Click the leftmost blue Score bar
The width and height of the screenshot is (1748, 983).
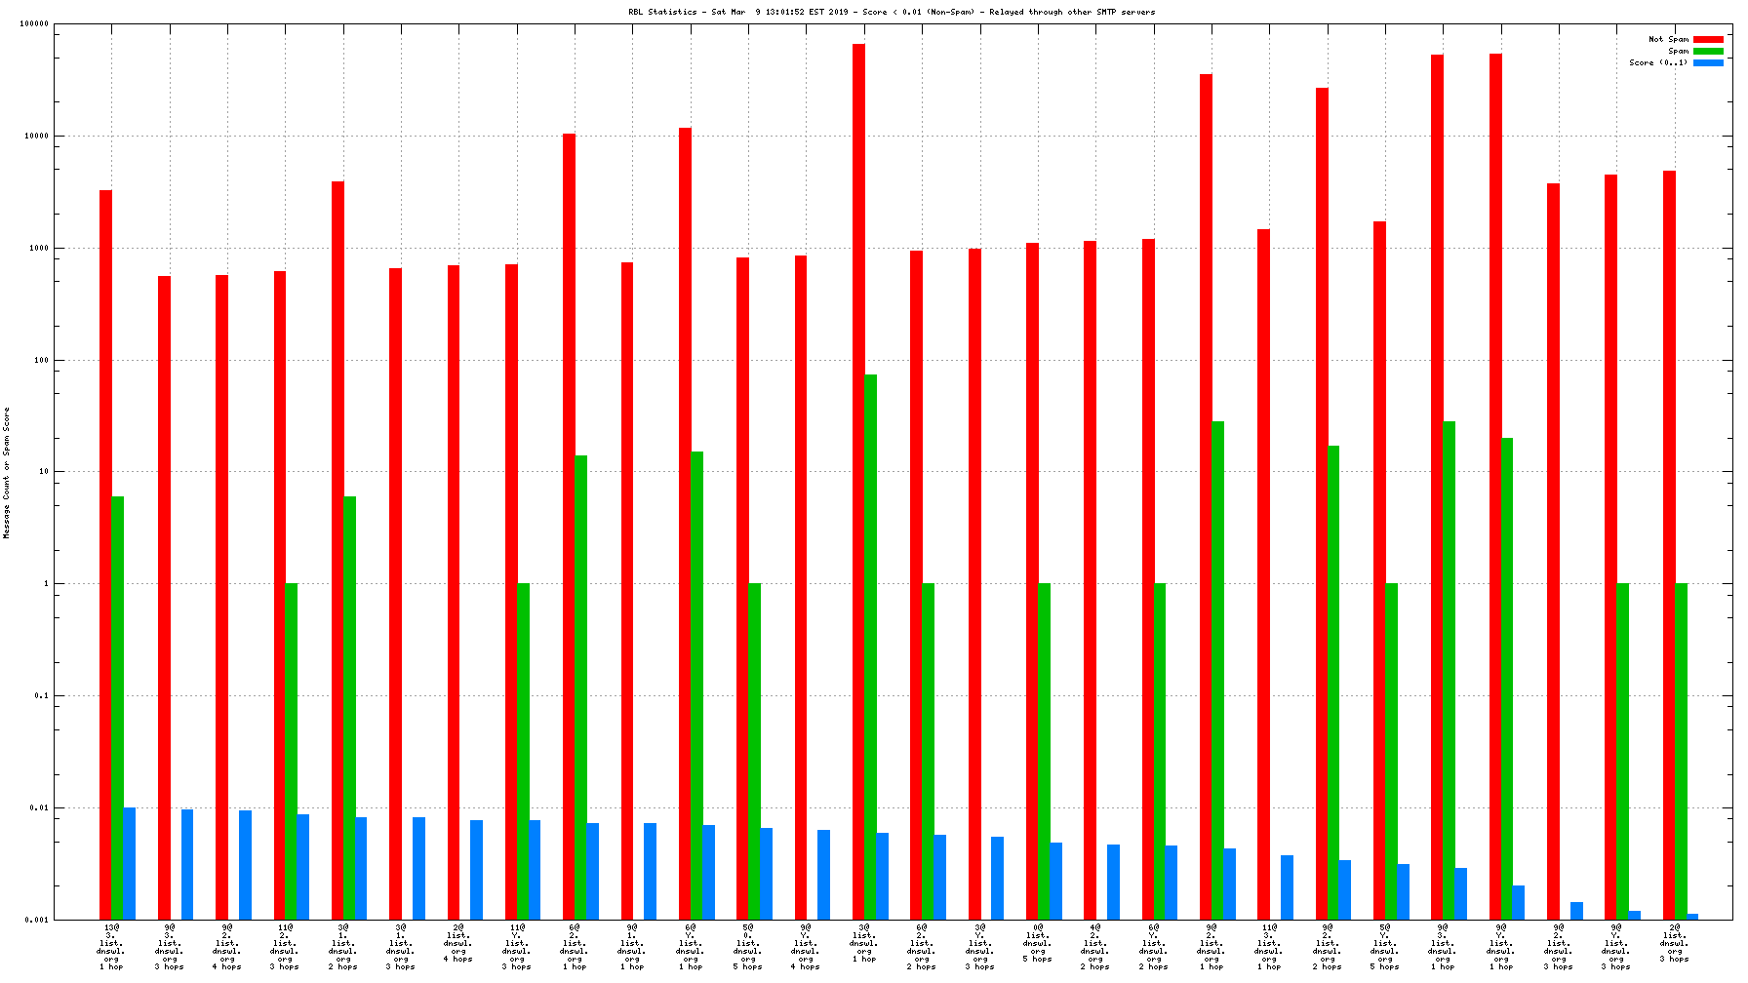coord(129,862)
